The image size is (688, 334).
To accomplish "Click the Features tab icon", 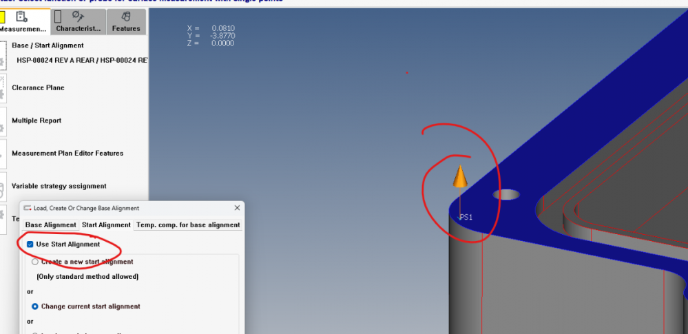I will click(x=126, y=17).
